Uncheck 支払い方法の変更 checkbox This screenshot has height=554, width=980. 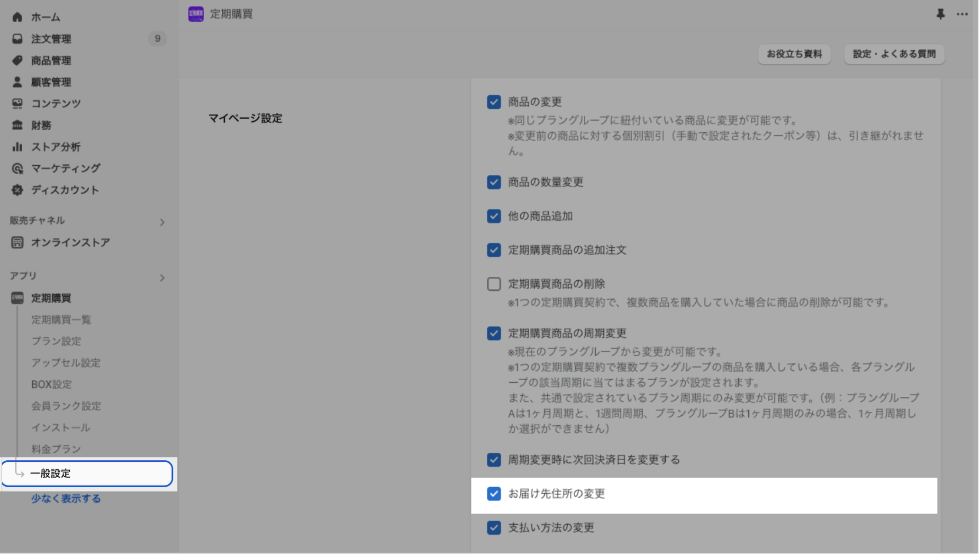coord(494,527)
